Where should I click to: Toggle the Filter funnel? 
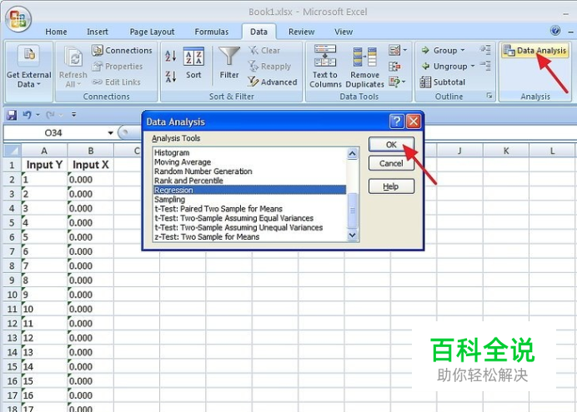click(229, 62)
